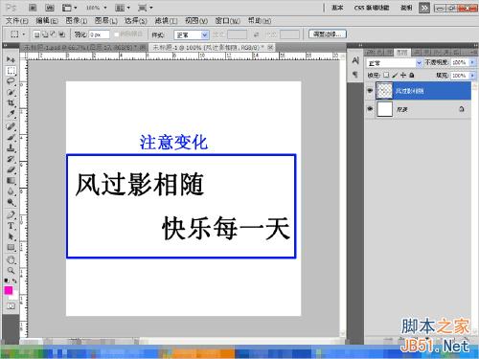The height and width of the screenshot is (359, 479).
Task: Open the 选择(S) menu
Action: tap(136, 21)
